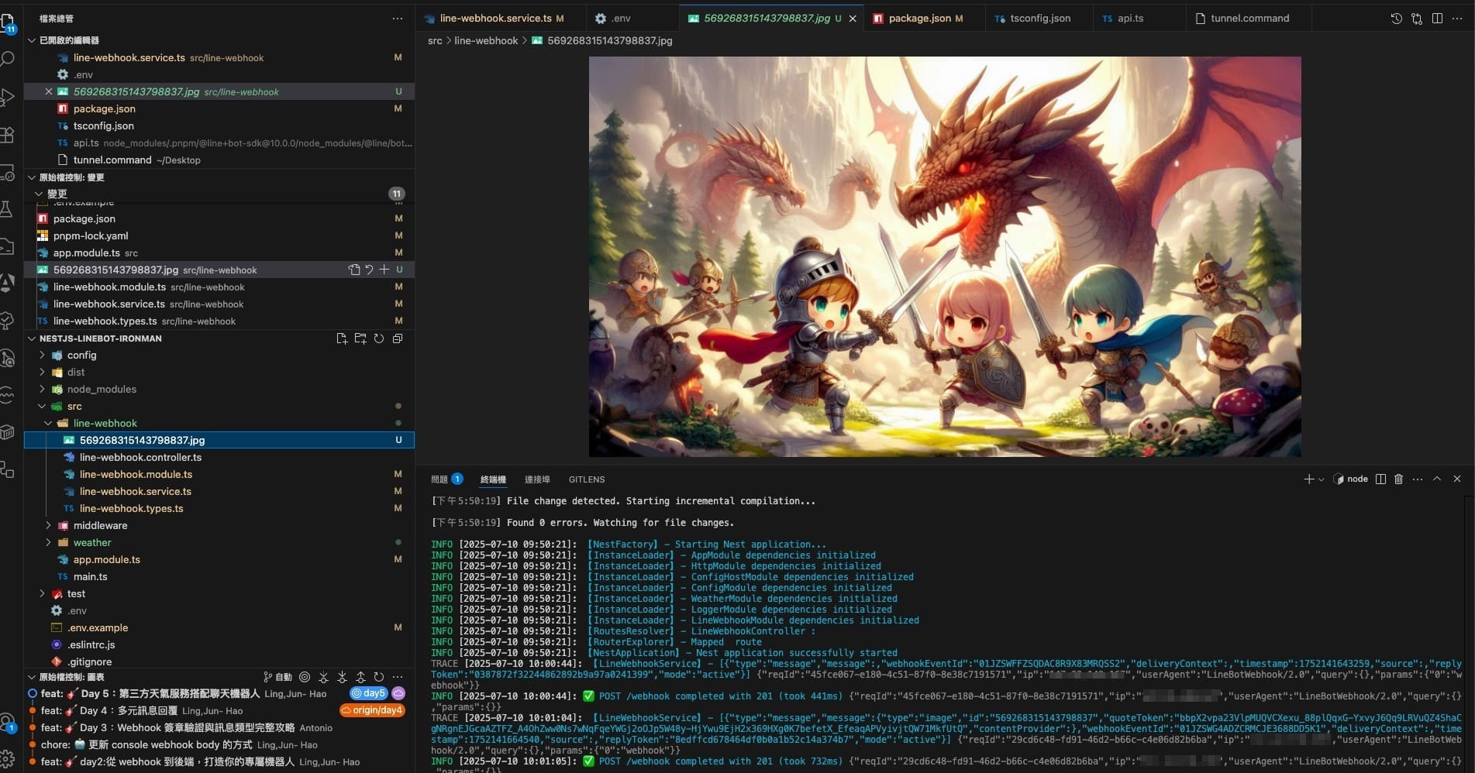Click the day5 branch badge in graph
The image size is (1475, 773).
pyautogui.click(x=369, y=693)
